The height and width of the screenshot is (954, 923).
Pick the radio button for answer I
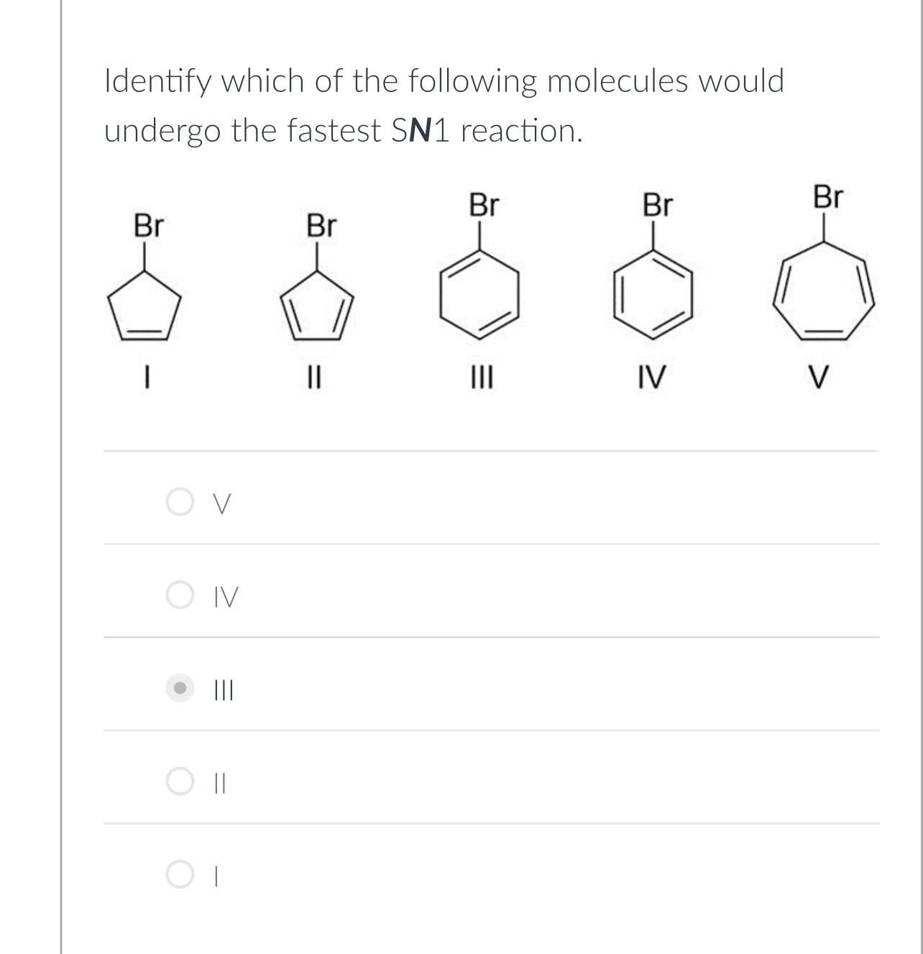180,875
